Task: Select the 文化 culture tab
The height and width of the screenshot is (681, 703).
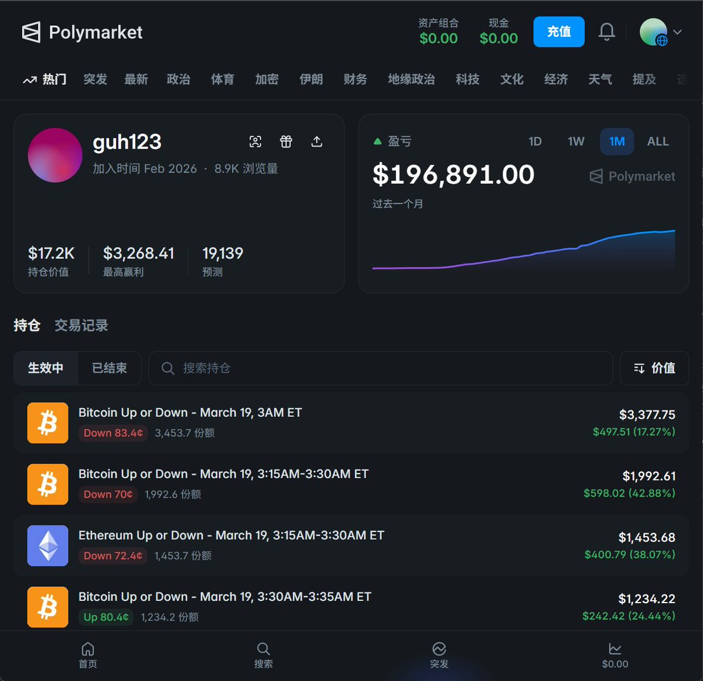Action: click(x=511, y=79)
